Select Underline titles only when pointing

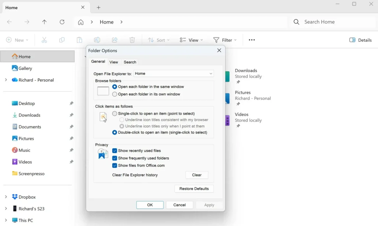122,126
